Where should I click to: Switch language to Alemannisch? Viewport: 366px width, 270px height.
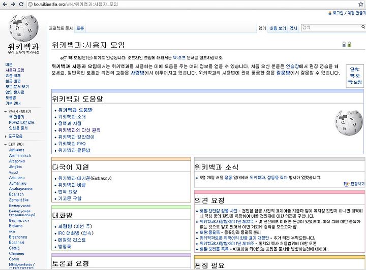(x=20, y=156)
